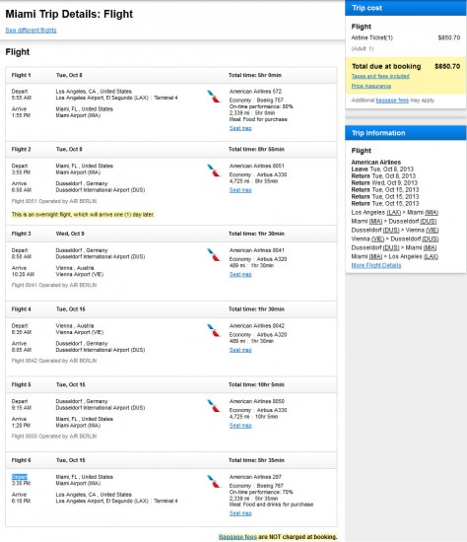Open Seat map for Flight 1

240,128
